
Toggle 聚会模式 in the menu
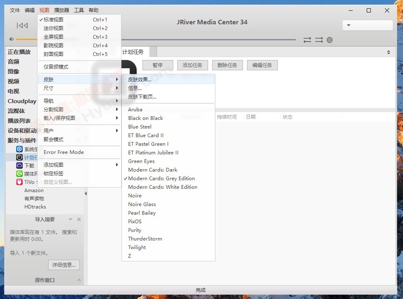(79, 139)
